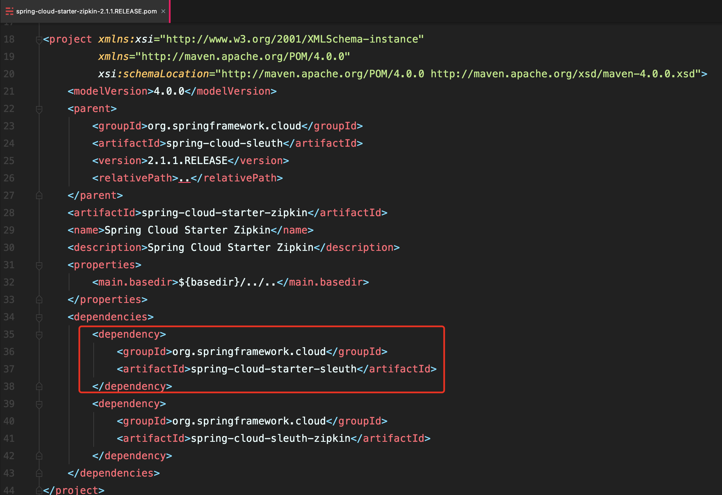The image size is (722, 495).
Task: Fold the dependencies section at line 34
Action: tap(39, 317)
